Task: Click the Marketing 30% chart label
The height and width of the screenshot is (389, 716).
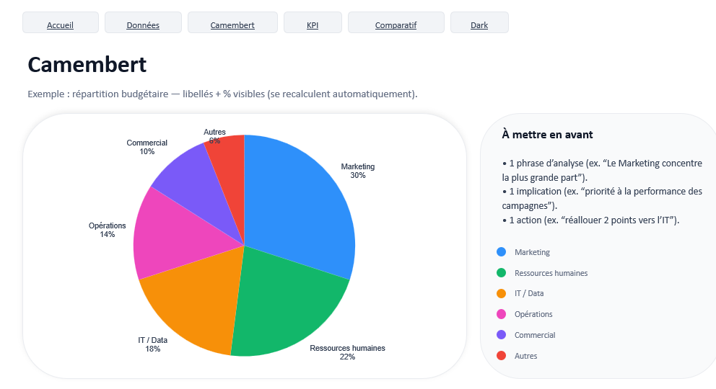Action: pos(358,171)
